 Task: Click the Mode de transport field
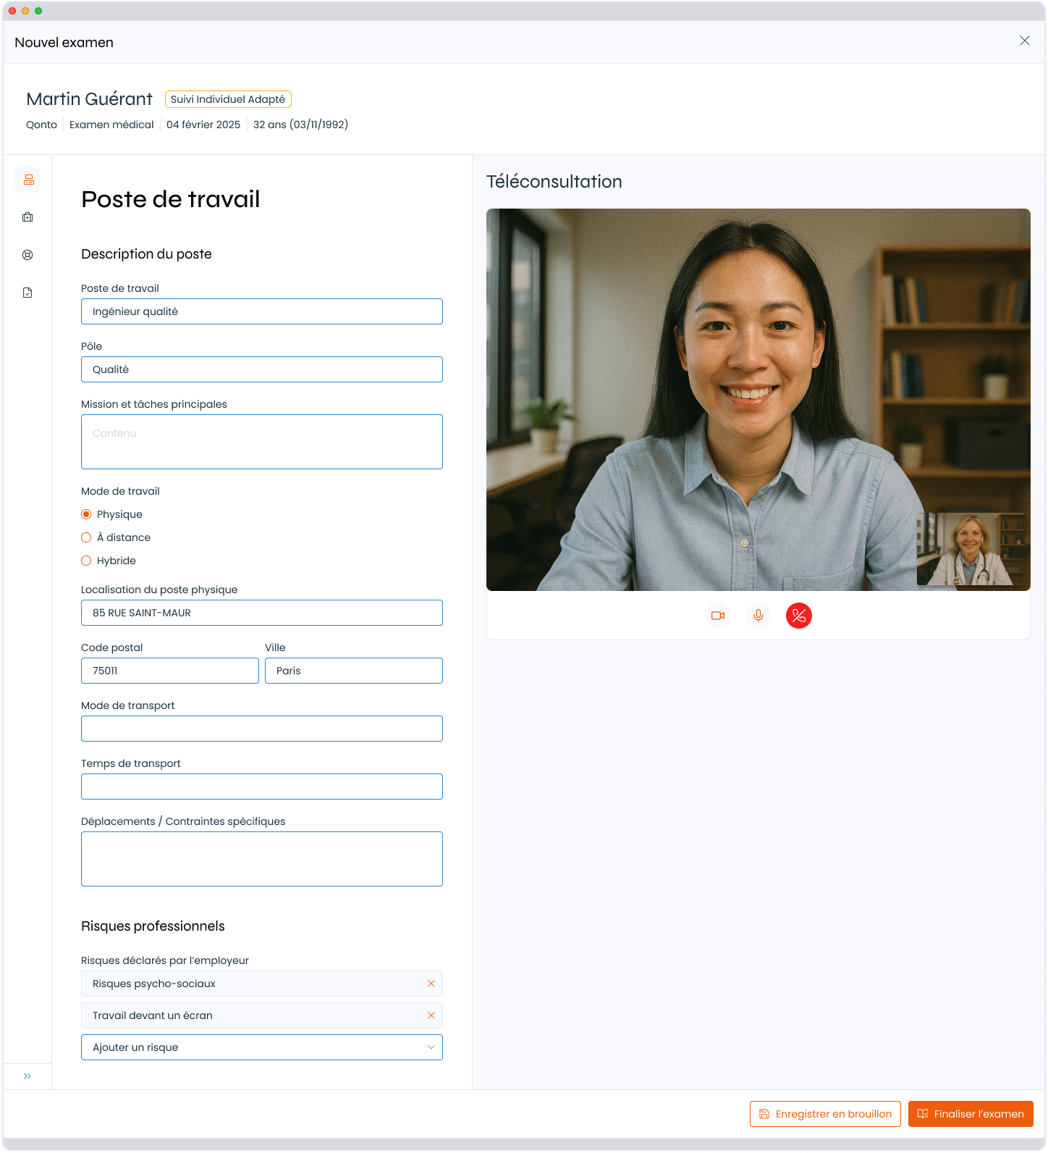(x=262, y=729)
